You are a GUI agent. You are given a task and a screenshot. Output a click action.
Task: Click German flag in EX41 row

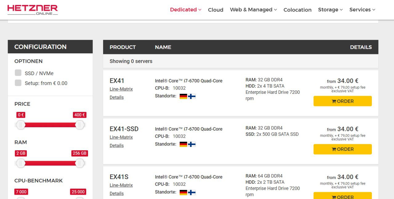click(183, 96)
